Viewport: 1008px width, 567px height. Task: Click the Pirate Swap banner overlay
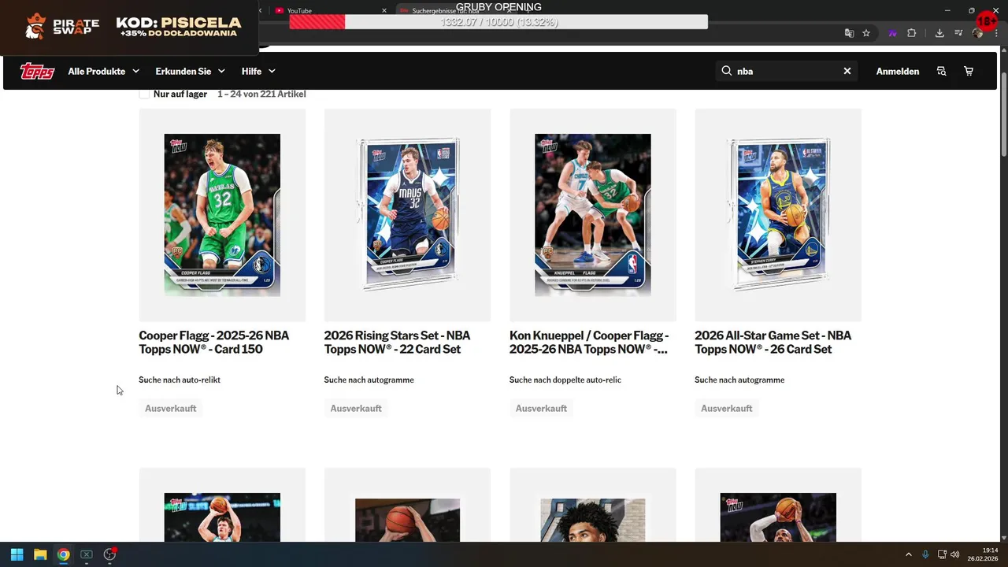click(130, 28)
